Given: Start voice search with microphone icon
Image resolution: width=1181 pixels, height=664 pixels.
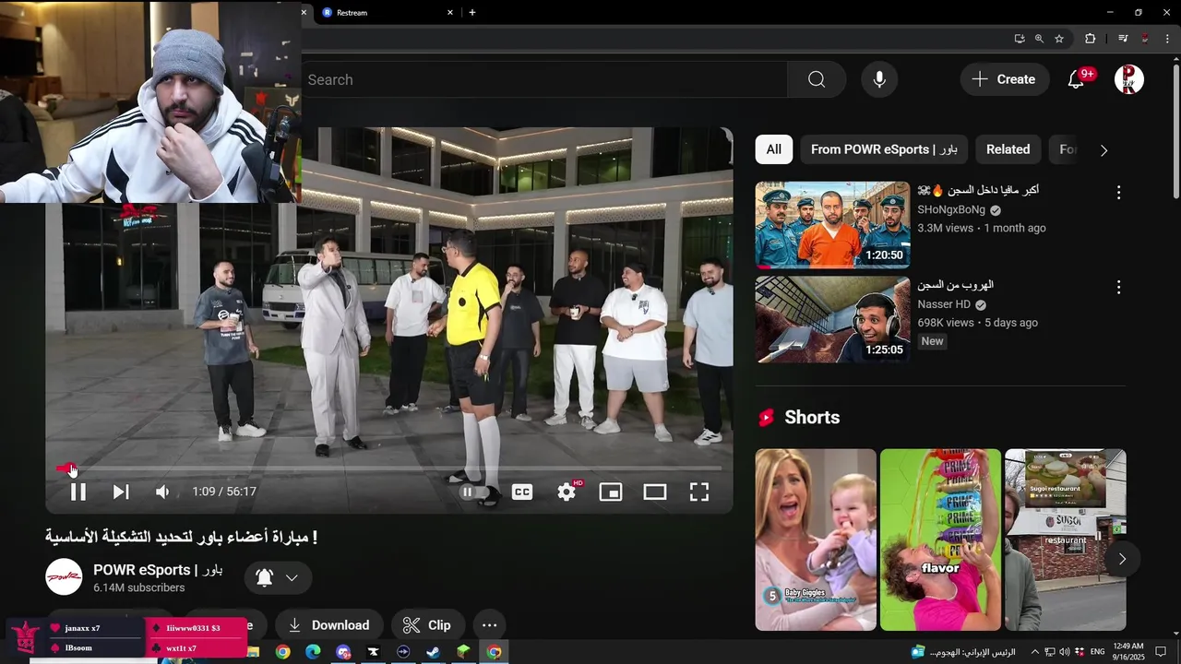Looking at the screenshot, I should [879, 79].
